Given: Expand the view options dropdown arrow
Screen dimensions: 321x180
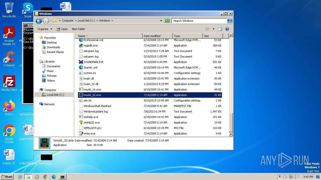Looking at the screenshot, I should pos(213,29).
